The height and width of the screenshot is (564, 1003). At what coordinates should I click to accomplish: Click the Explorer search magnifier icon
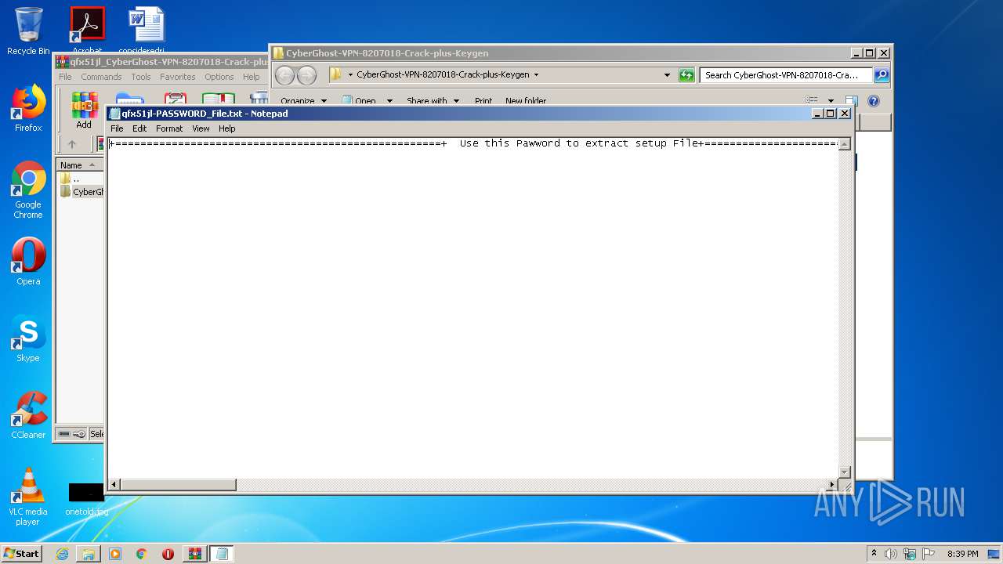[882, 75]
